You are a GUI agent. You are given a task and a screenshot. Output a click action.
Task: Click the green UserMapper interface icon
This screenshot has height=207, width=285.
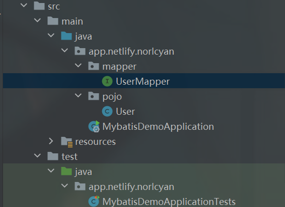(107, 81)
